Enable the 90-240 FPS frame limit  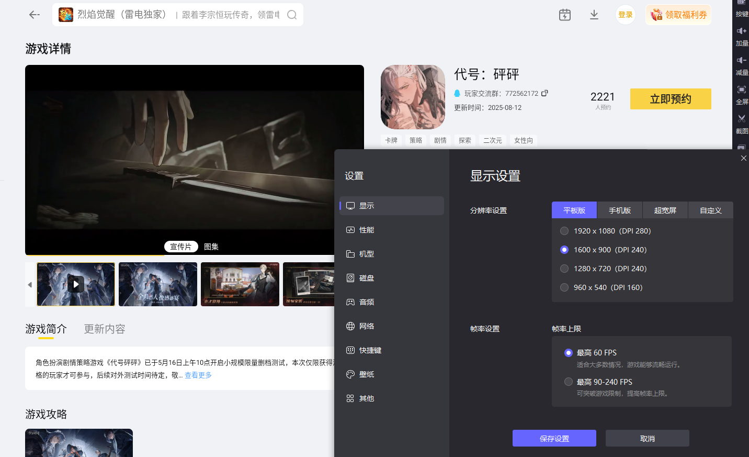(x=569, y=382)
